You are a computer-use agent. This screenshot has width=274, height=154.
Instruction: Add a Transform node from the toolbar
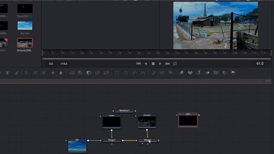pyautogui.click(x=106, y=73)
